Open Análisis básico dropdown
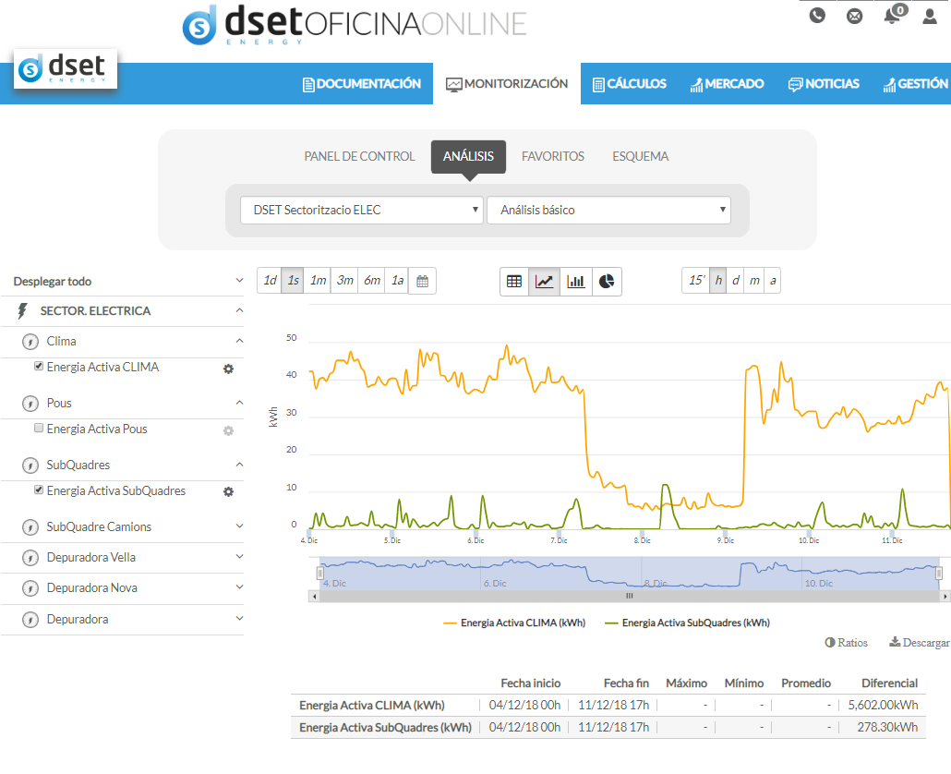 609,210
